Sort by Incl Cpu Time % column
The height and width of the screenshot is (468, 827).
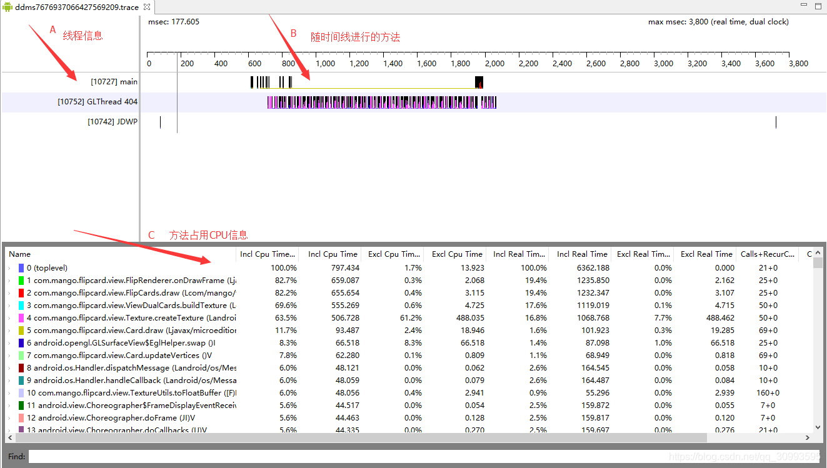(268, 254)
